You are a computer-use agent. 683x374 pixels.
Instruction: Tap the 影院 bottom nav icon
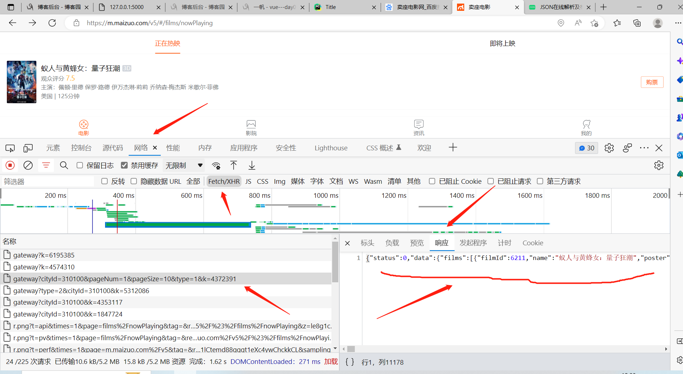pyautogui.click(x=251, y=128)
